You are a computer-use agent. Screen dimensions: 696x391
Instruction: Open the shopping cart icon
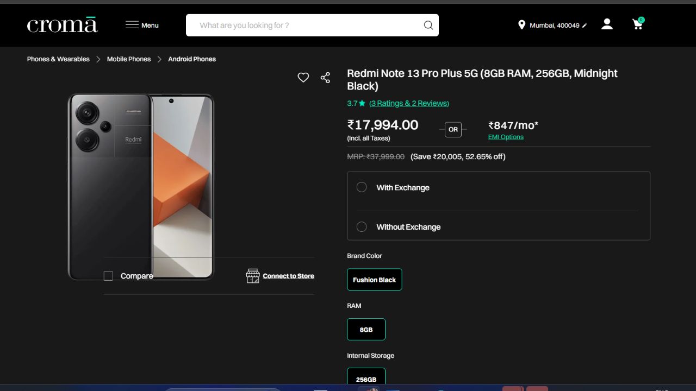tap(638, 24)
